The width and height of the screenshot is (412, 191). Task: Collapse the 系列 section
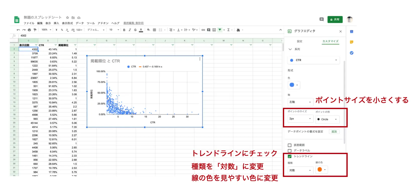pyautogui.click(x=290, y=49)
